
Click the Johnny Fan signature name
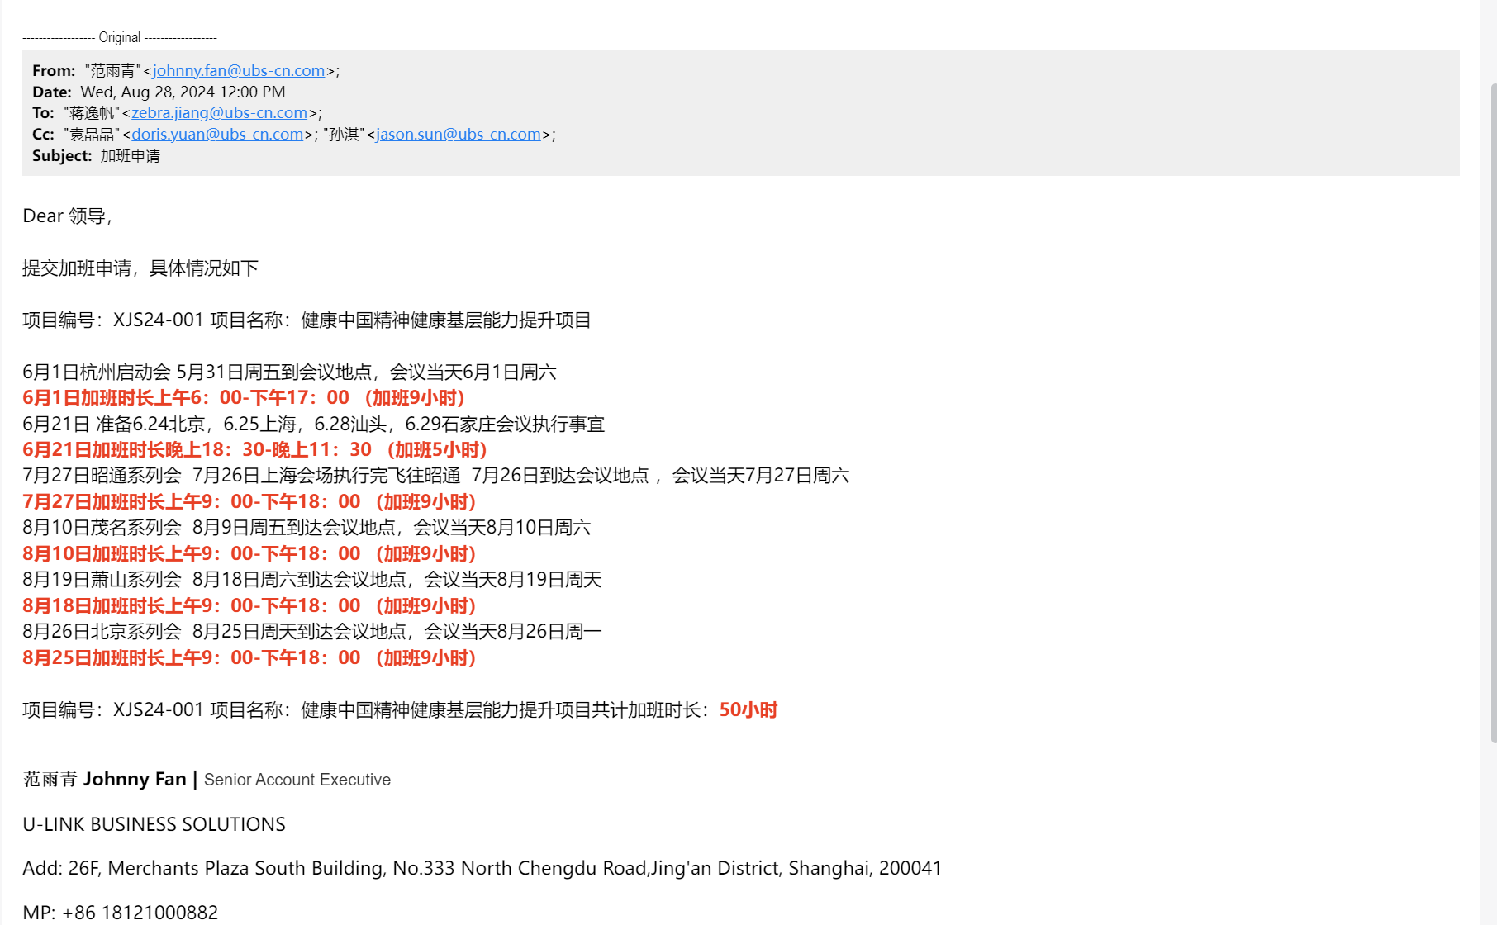click(135, 780)
